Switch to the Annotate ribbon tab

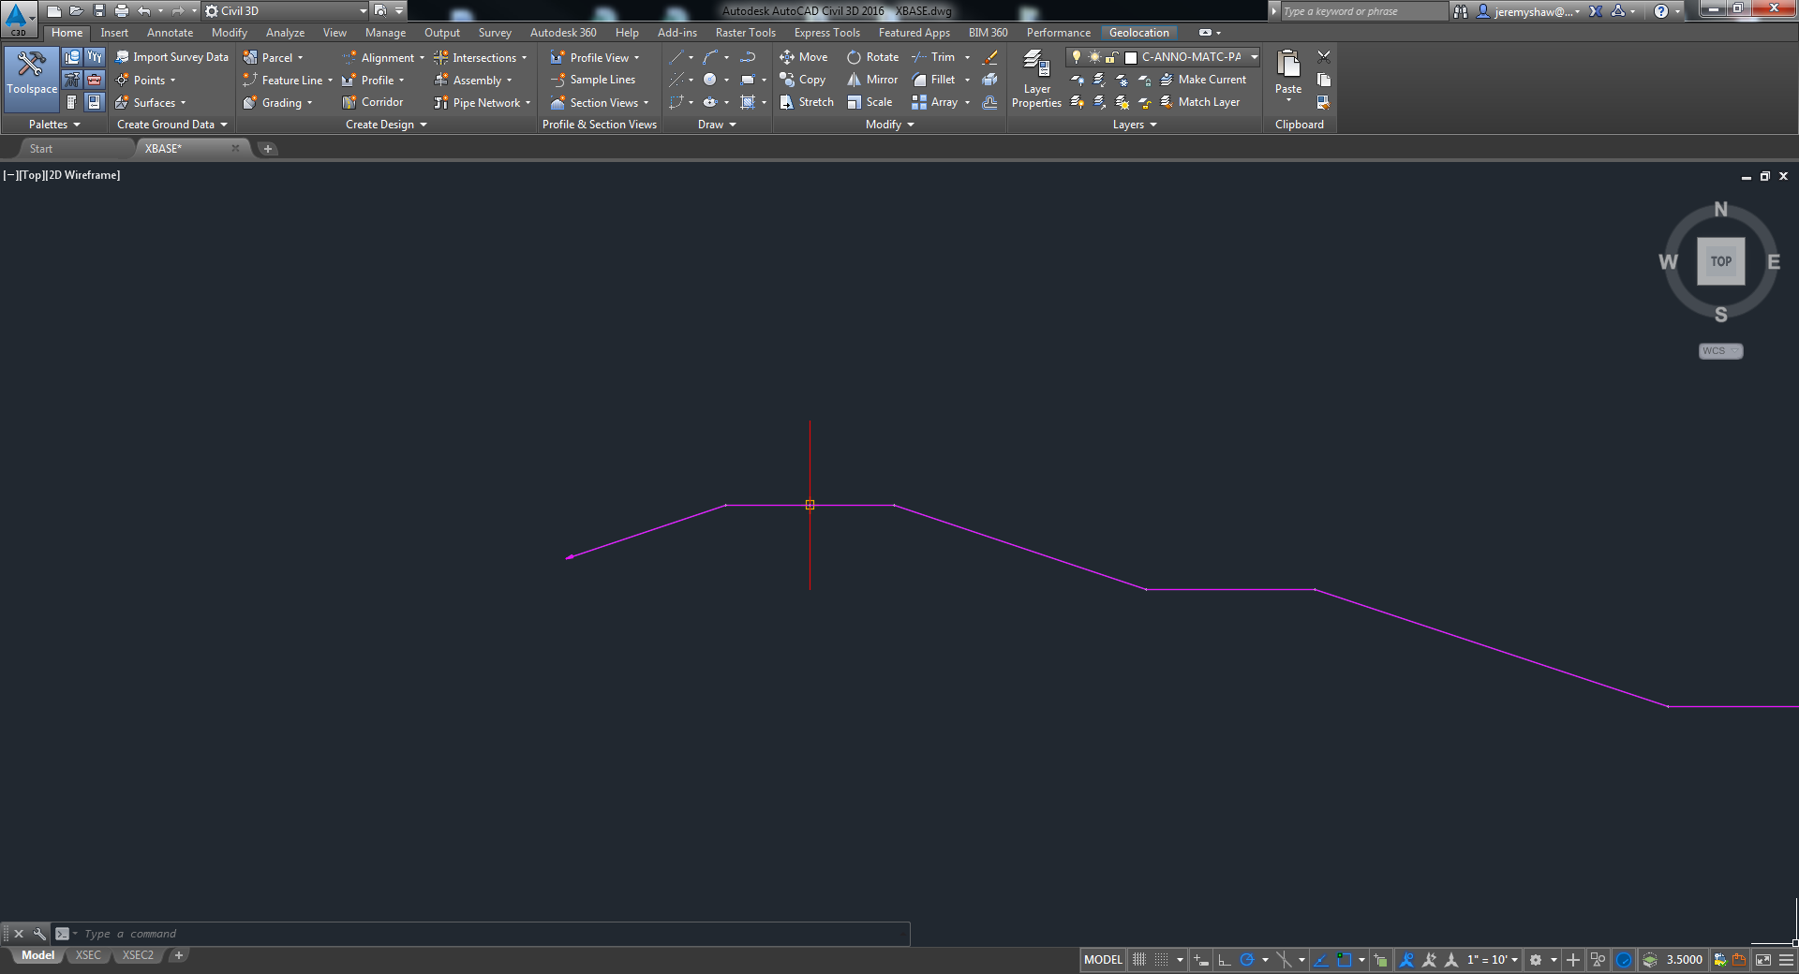[x=170, y=32]
